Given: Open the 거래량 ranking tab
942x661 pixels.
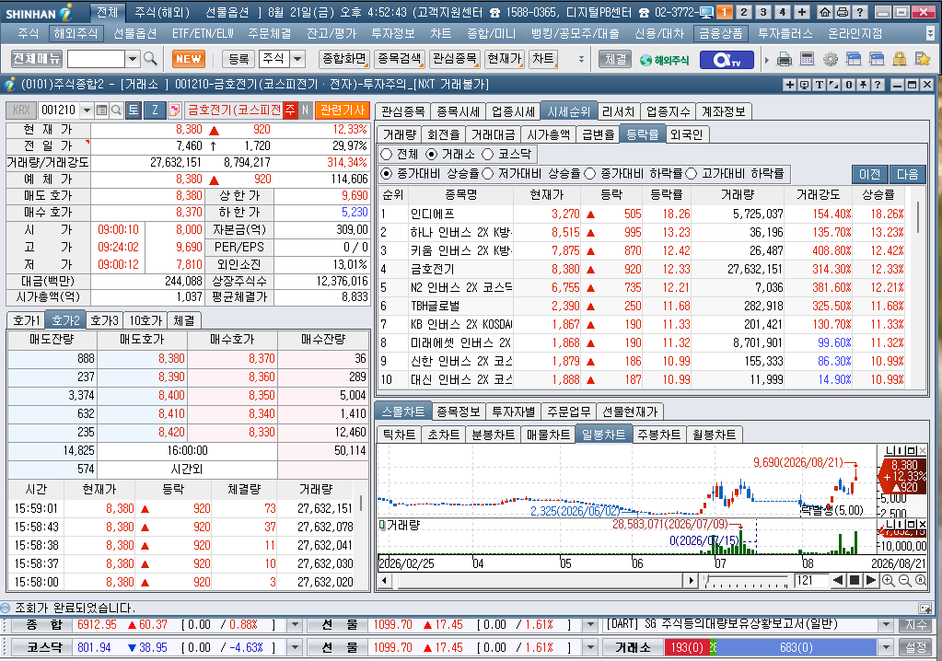Looking at the screenshot, I should pos(400,134).
